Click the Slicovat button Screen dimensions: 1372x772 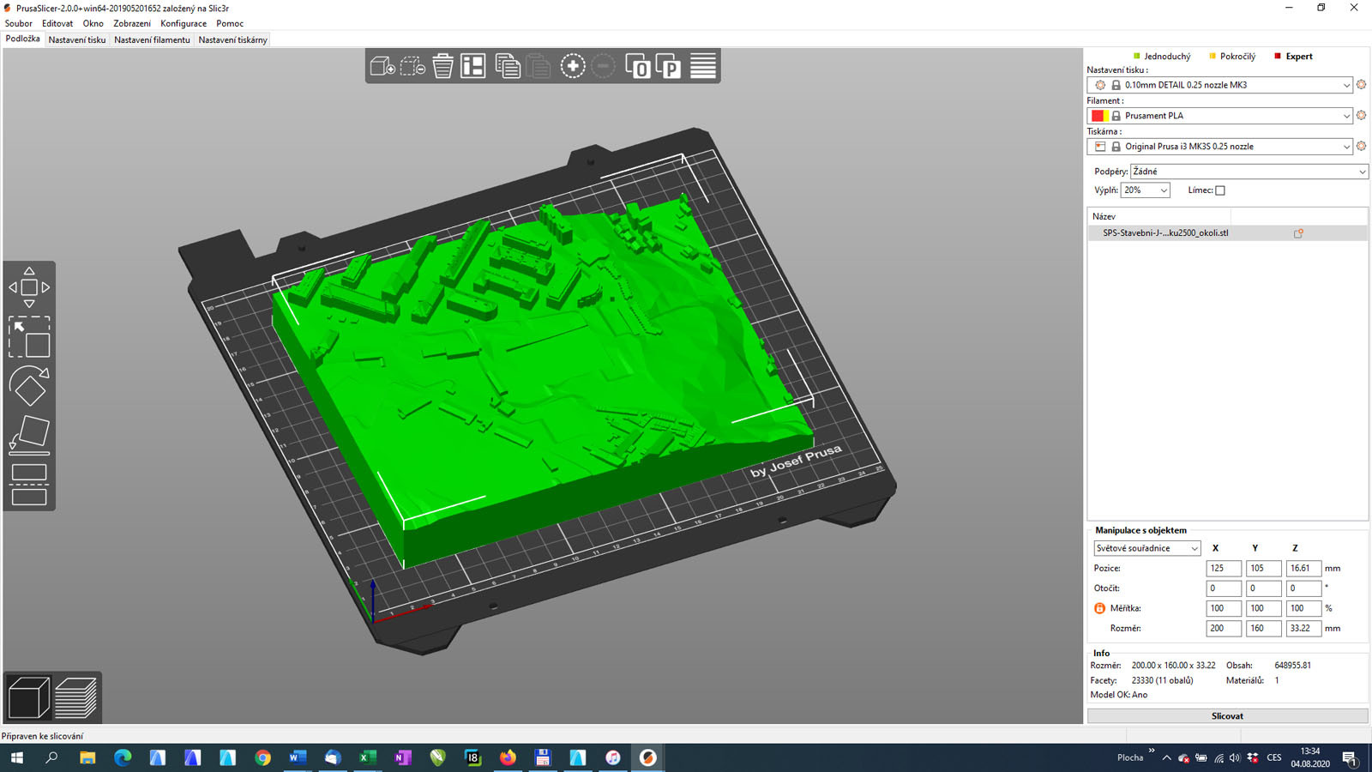point(1227,716)
